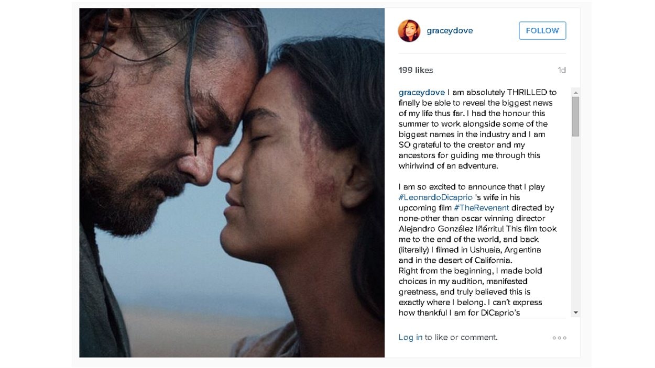Open the three-dot more options menu

point(559,338)
